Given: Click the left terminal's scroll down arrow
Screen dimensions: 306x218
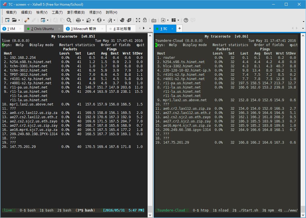Looking at the screenshot, I should coord(150,215).
